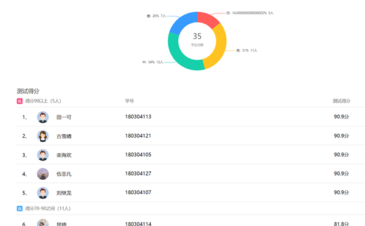
Task: Select student name in row 3
Action: point(64,155)
